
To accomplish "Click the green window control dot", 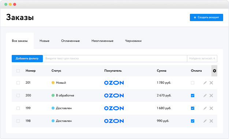I will click(6, 4).
